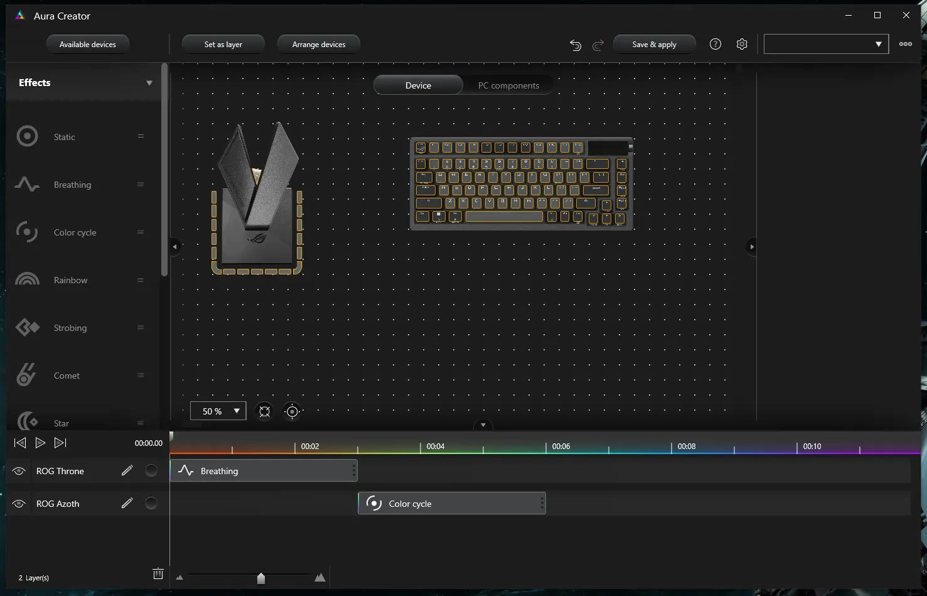Select the ROG Throne layer name
The height and width of the screenshot is (596, 927).
pyautogui.click(x=60, y=471)
